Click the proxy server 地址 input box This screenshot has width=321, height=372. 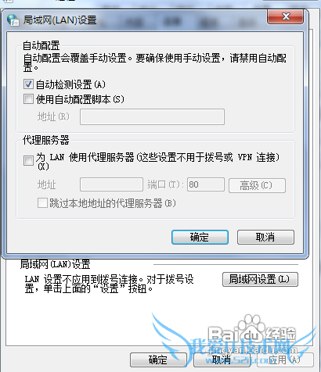111,184
